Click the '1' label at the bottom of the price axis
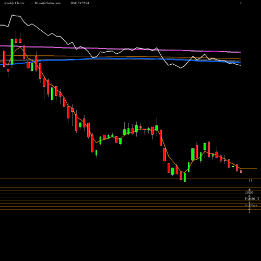 (x=250, y=212)
